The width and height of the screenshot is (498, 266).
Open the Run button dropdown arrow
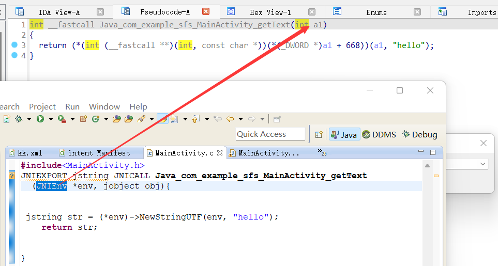pyautogui.click(x=51, y=119)
